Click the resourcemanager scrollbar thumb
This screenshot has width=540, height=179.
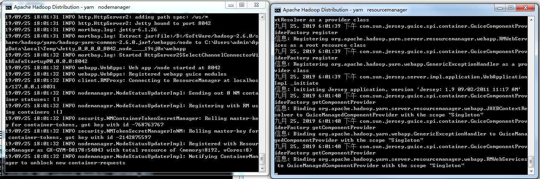point(531,162)
